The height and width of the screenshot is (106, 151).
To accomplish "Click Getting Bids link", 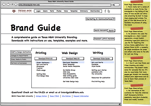I will coord(41,74).
